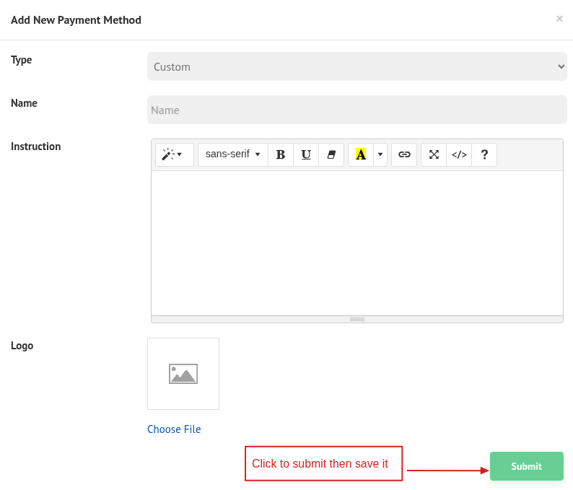Insert a link using chain icon
573x490 pixels.
click(x=404, y=154)
